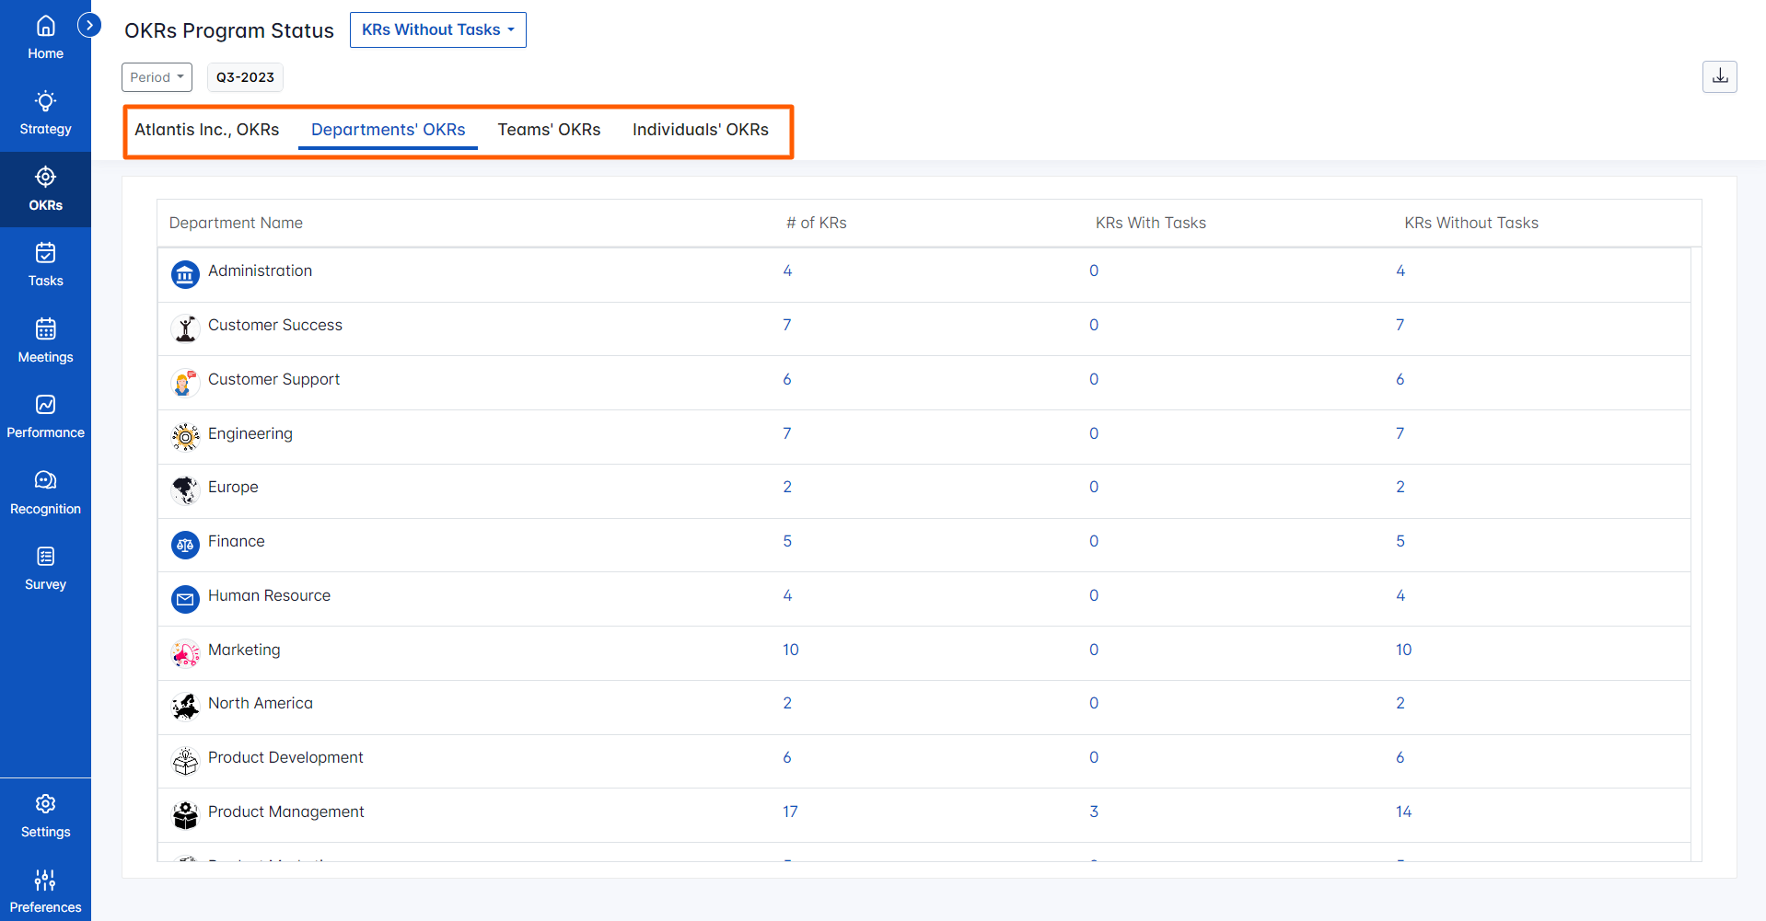Open the Recognition module
Viewport: 1766px width, 921px height.
[x=45, y=492]
